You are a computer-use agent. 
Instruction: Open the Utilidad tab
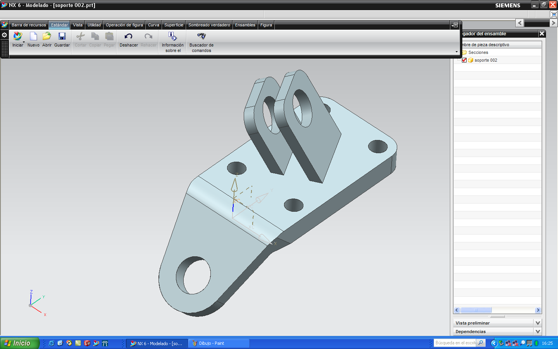pyautogui.click(x=94, y=25)
